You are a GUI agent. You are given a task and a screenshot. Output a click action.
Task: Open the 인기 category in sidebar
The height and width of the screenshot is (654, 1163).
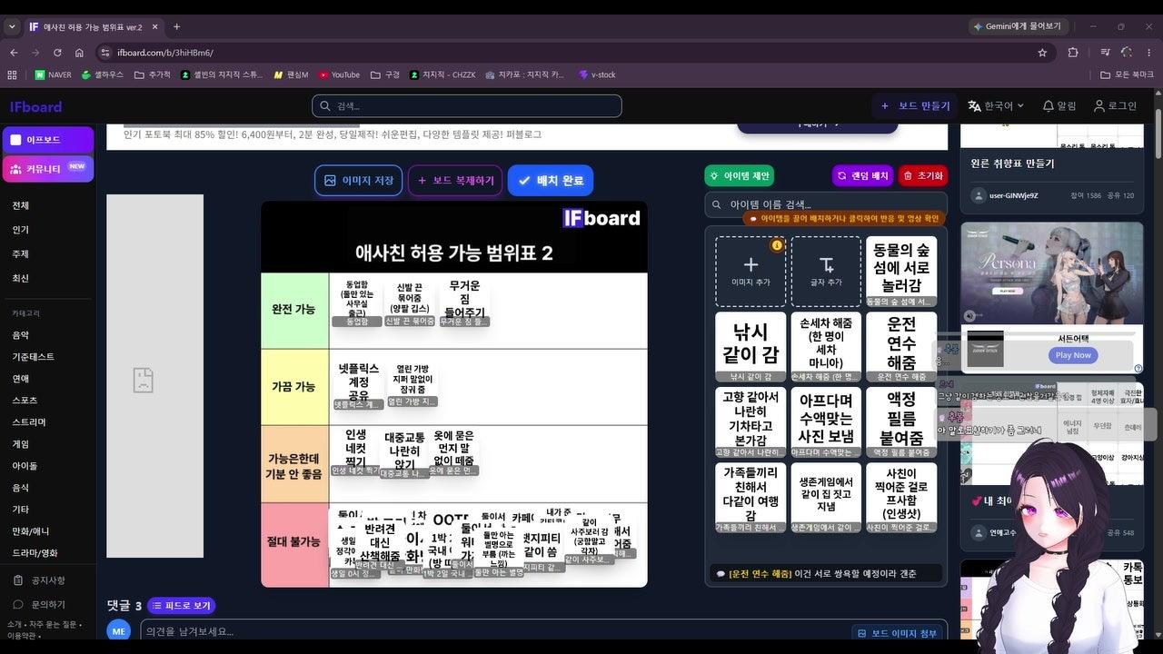tap(21, 230)
